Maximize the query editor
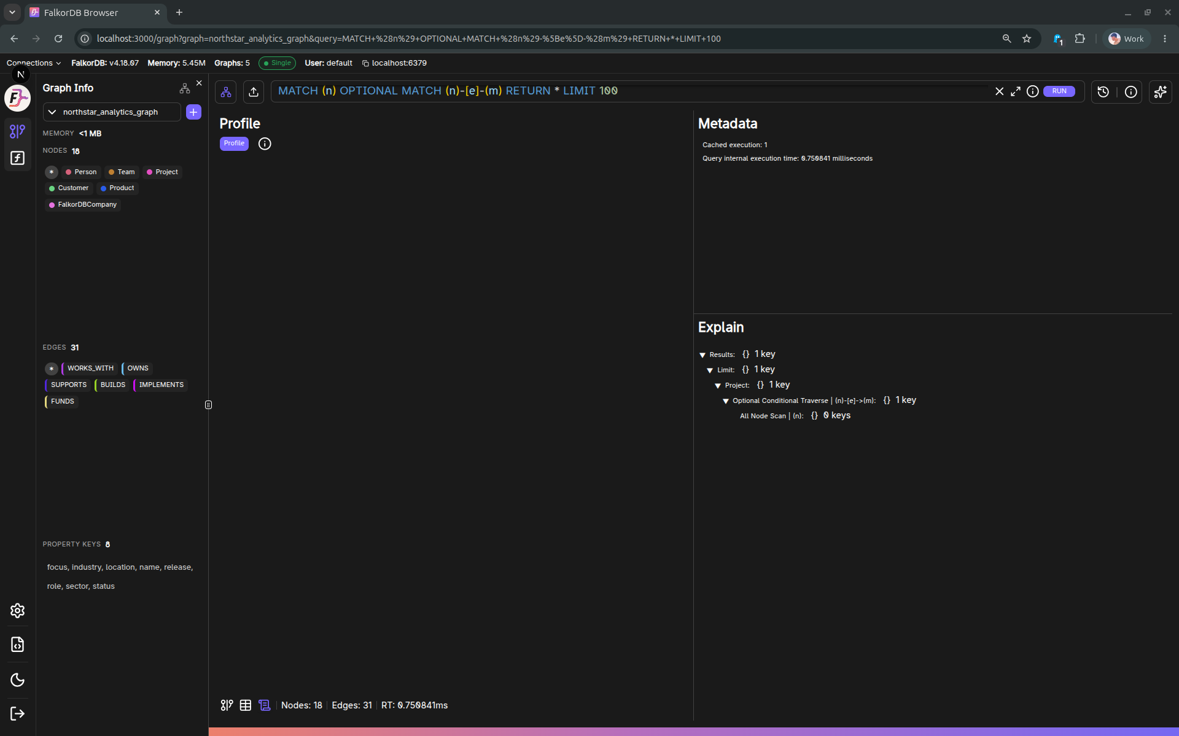The image size is (1179, 736). [1016, 91]
